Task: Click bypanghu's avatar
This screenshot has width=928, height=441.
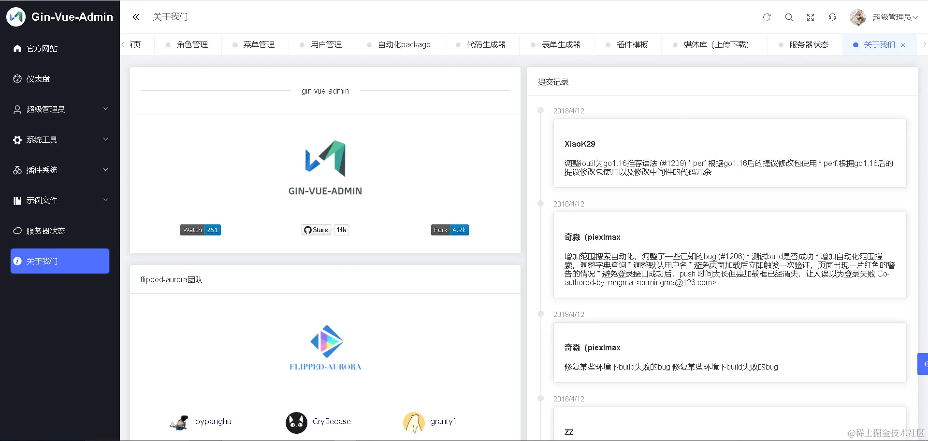Action: click(179, 423)
